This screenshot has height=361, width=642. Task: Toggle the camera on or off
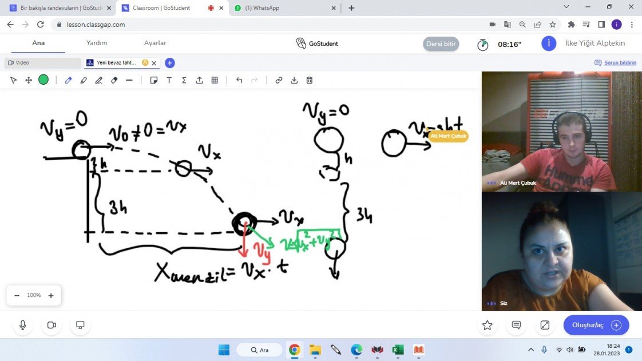coord(51,325)
